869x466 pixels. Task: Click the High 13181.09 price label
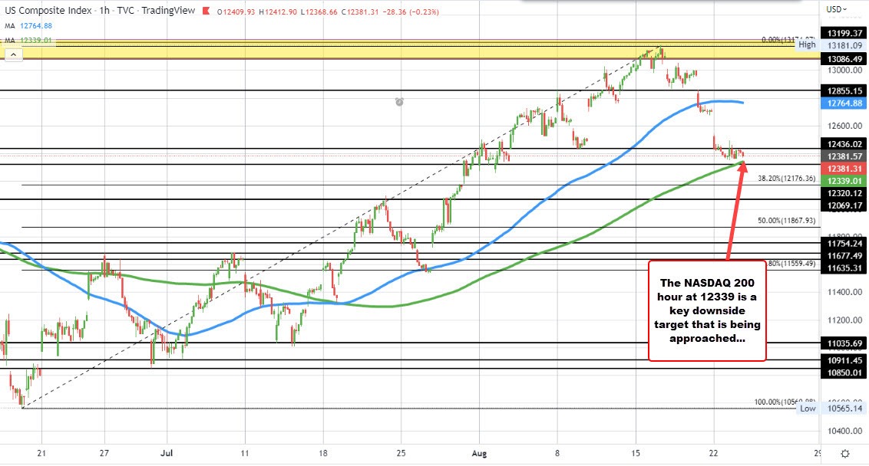pyautogui.click(x=830, y=45)
